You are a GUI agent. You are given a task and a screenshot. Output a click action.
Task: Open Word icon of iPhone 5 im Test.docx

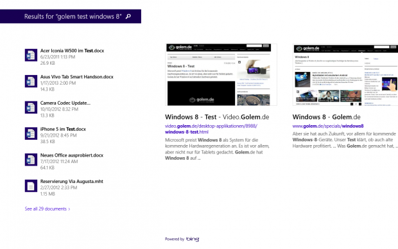pyautogui.click(x=31, y=133)
